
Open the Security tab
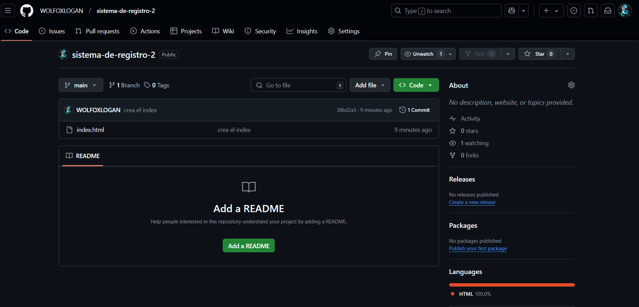coord(260,31)
